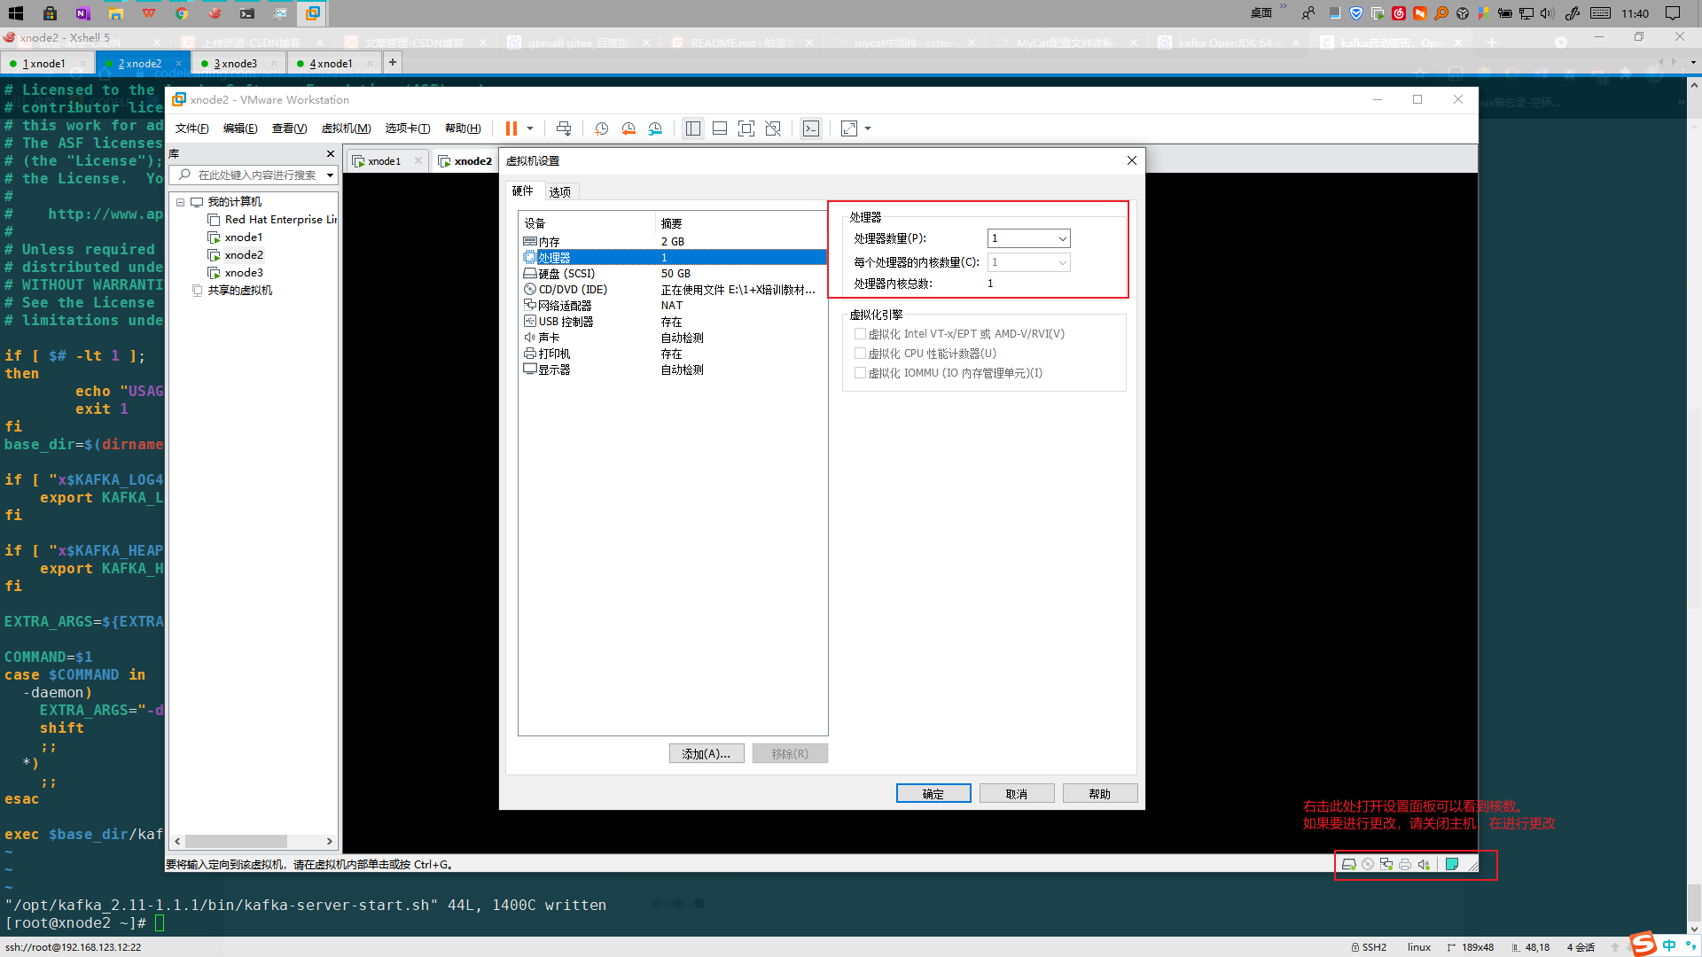Enable virtualize CPU performance counters checkbox

pos(860,354)
